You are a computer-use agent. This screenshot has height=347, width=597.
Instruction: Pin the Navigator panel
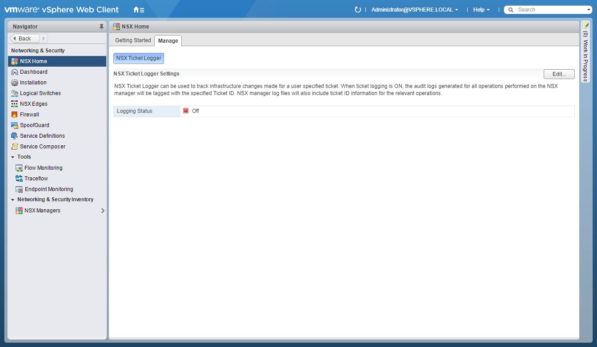point(101,27)
